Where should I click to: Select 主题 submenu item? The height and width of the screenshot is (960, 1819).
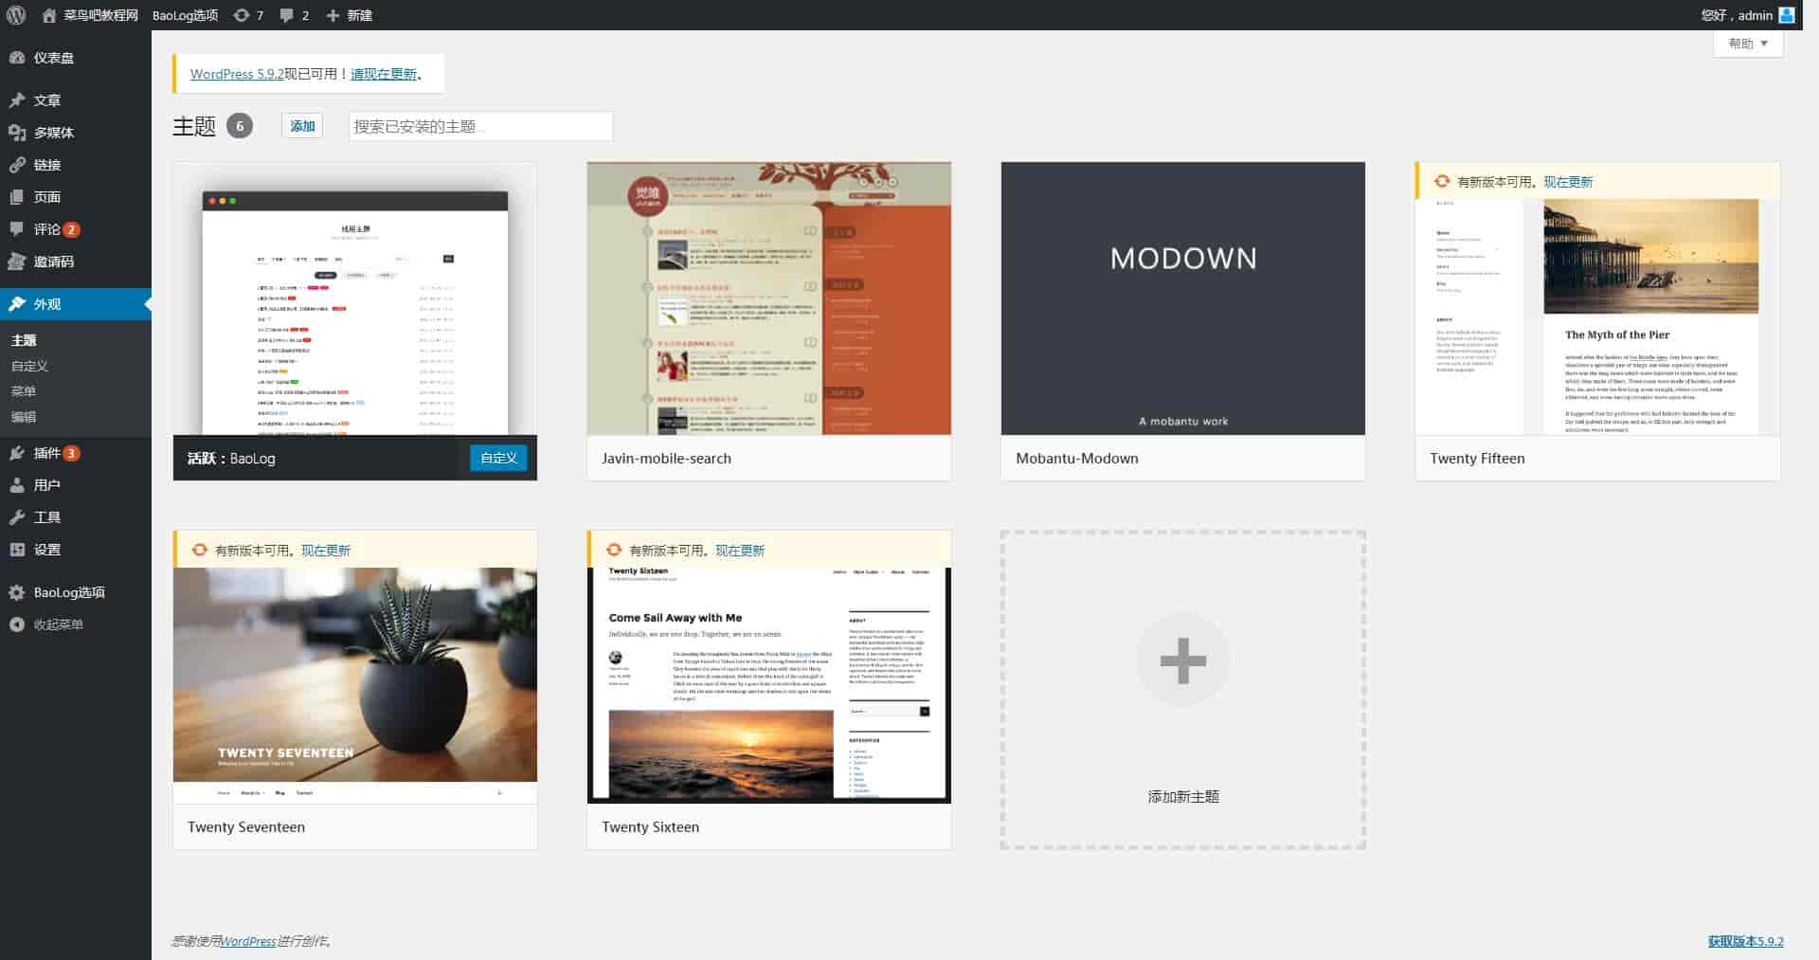click(x=24, y=340)
